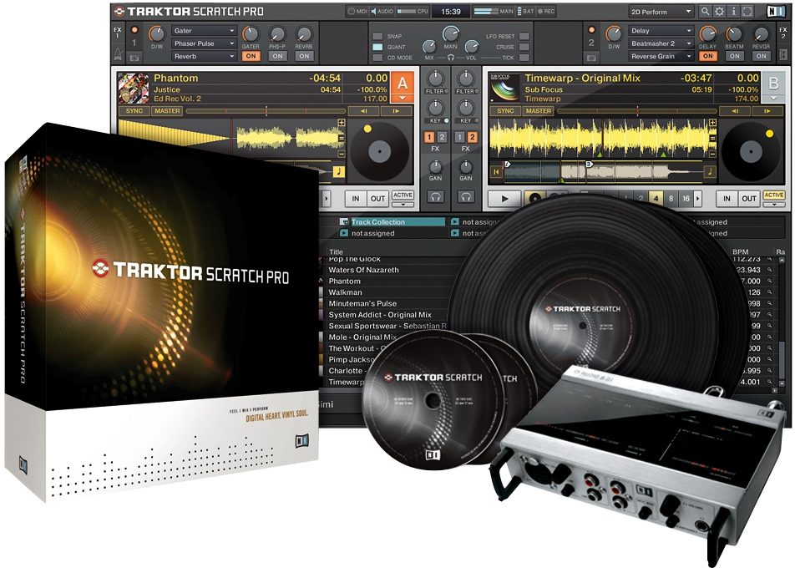The image size is (795, 568).
Task: Click the FX unit 1 snapshot camera icon
Action: click(134, 58)
